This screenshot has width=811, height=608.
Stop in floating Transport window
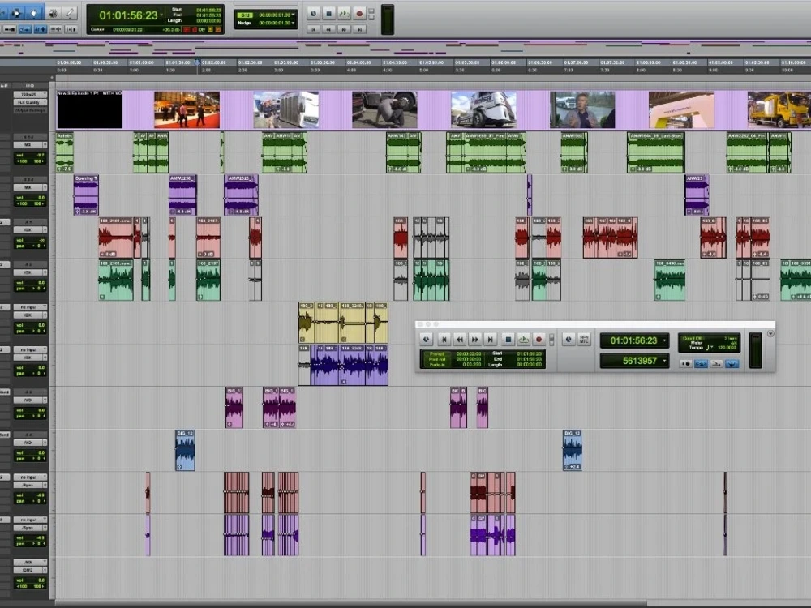(x=508, y=339)
